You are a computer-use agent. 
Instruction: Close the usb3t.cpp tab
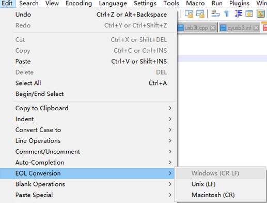pyautogui.click(x=213, y=28)
